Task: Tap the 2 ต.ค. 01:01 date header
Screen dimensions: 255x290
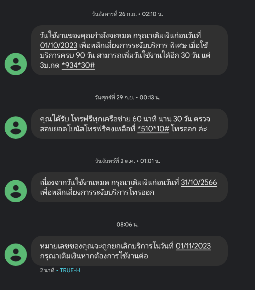Action: point(127,161)
